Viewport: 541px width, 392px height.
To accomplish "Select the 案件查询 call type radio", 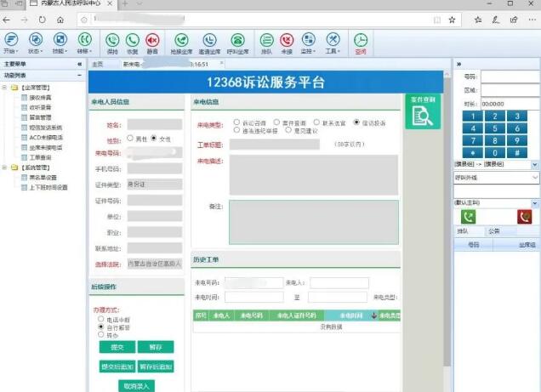I will [276, 122].
